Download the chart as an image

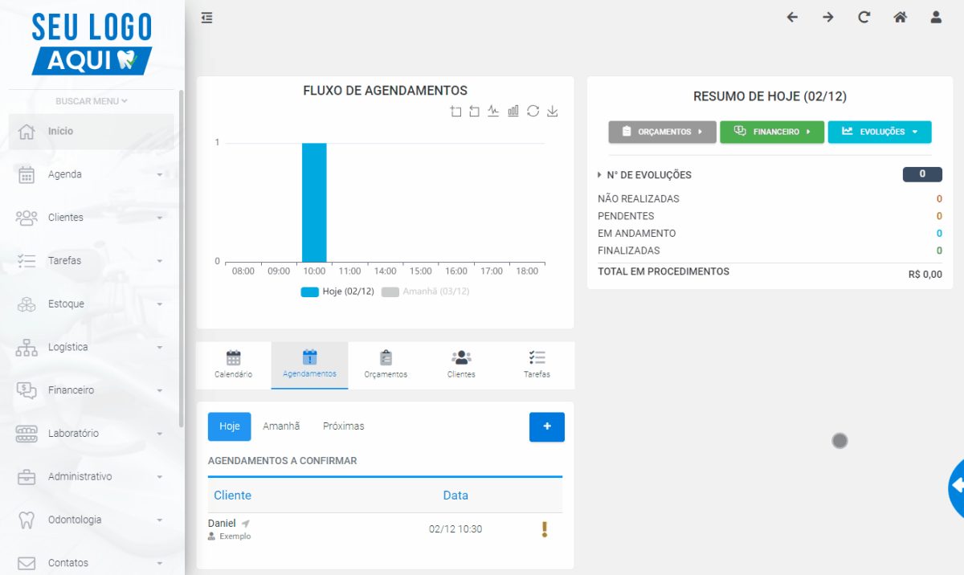[x=552, y=112]
